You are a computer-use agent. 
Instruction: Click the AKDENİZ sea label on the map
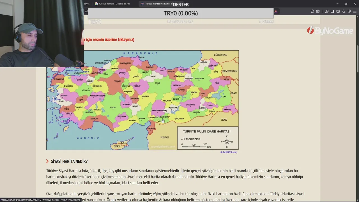88,138
